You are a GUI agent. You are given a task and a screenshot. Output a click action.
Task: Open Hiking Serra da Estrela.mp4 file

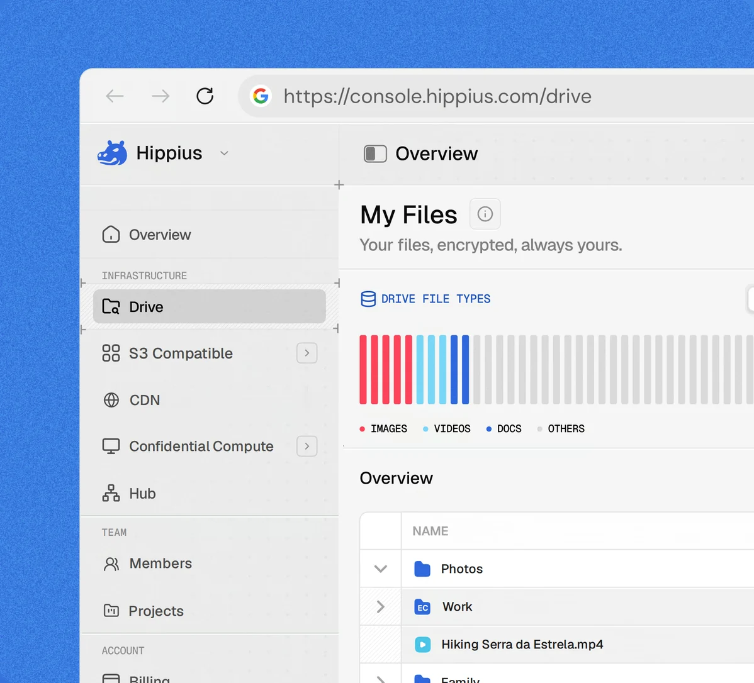[522, 644]
